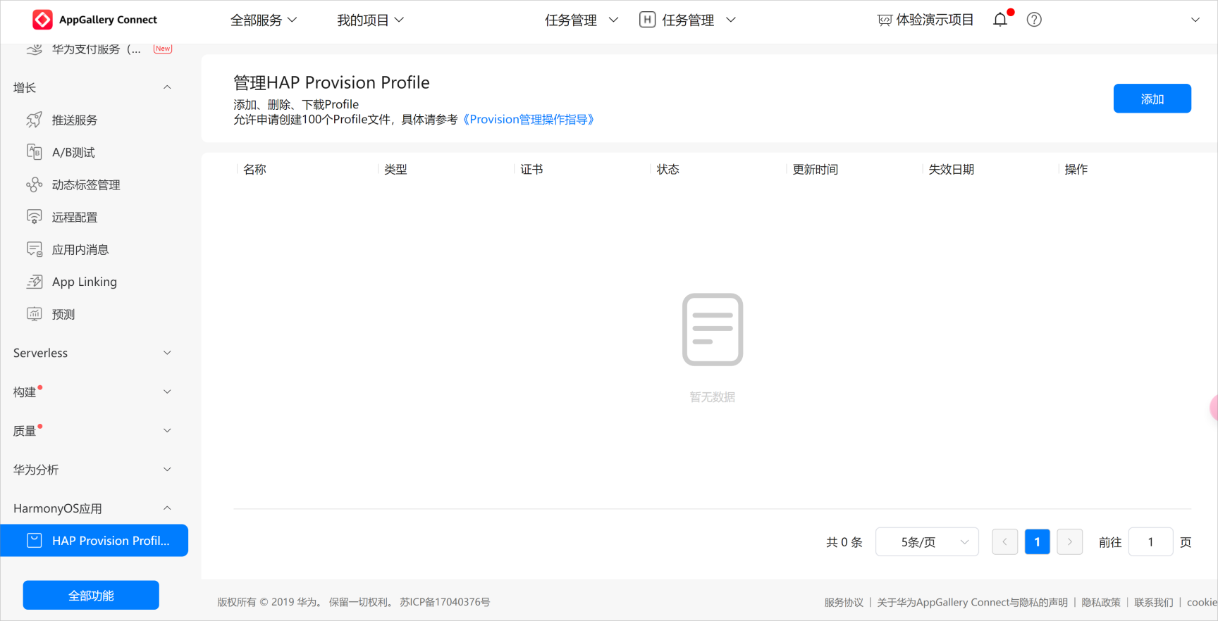Open the help question mark icon
The width and height of the screenshot is (1218, 621).
click(1034, 20)
